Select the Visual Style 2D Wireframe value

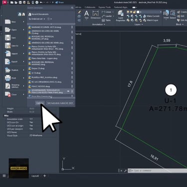pyautogui.click(x=36, y=136)
